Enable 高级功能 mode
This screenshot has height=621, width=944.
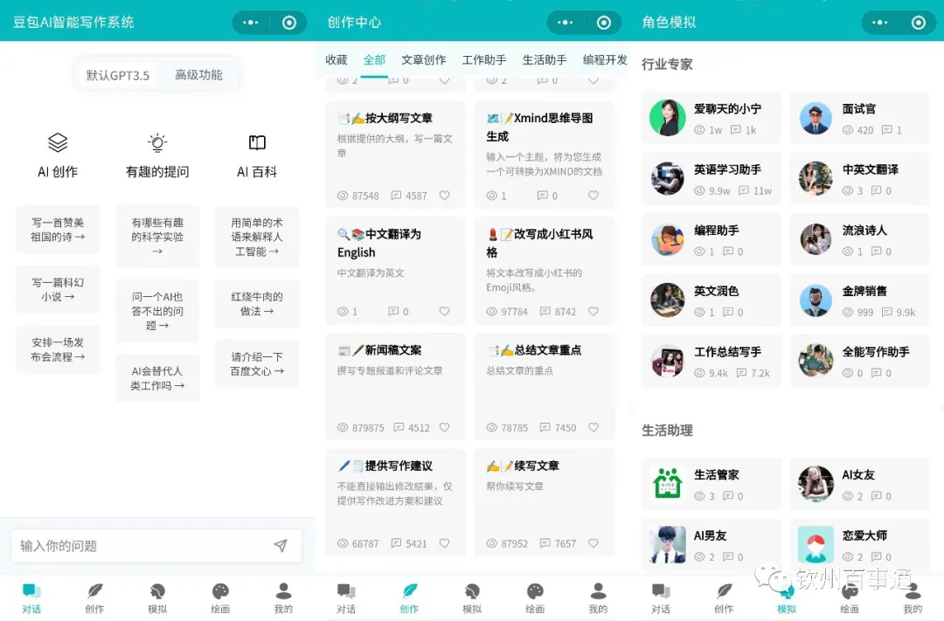tap(199, 74)
